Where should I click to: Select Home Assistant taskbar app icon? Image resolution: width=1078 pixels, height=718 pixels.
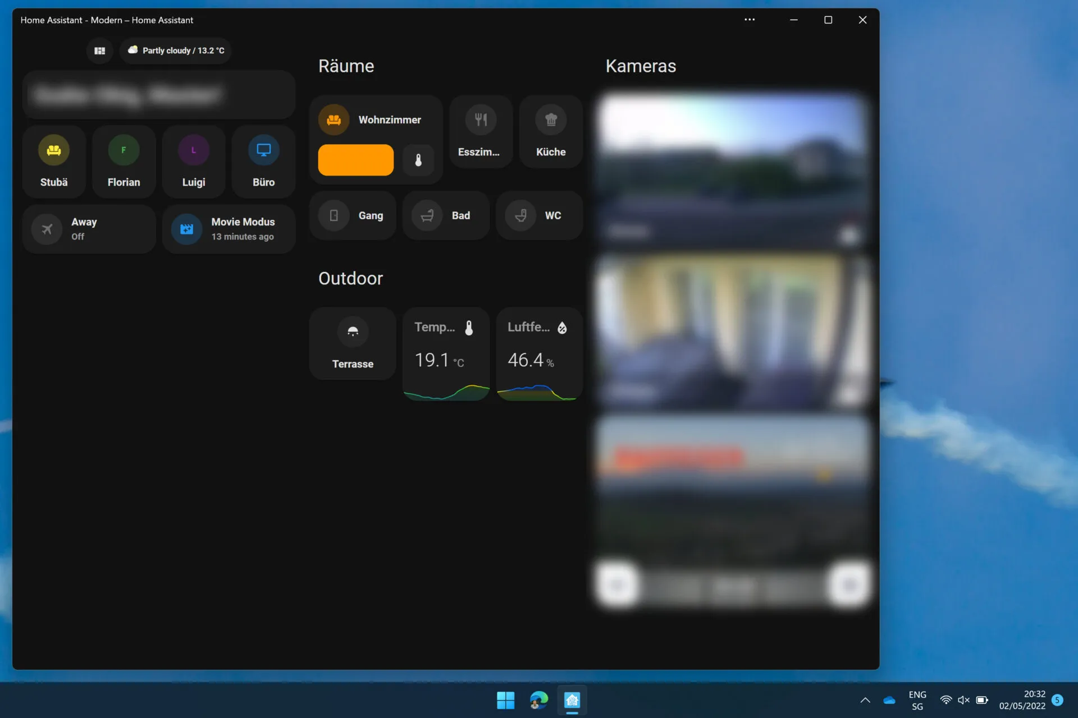tap(572, 700)
